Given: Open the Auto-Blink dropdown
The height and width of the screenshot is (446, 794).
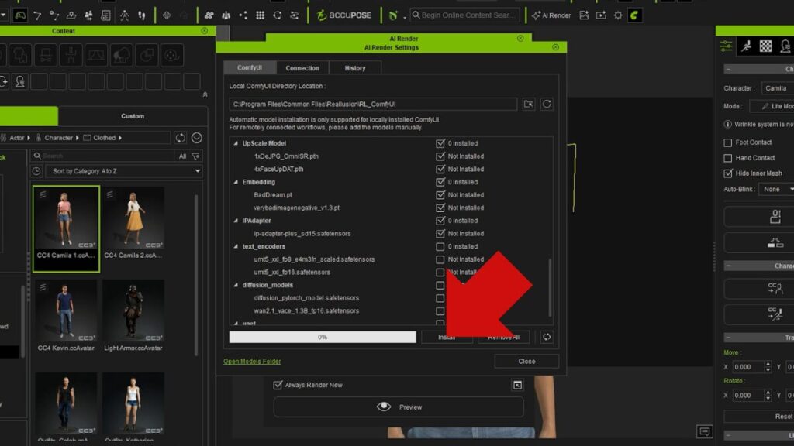Looking at the screenshot, I should tap(776, 189).
